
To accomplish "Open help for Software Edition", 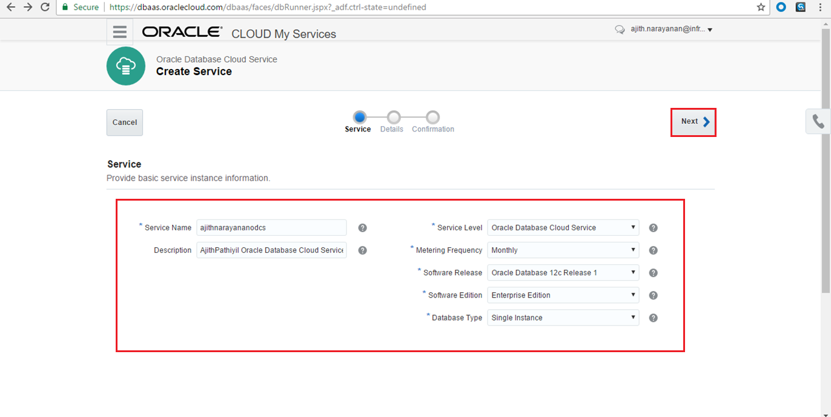I will tap(653, 295).
